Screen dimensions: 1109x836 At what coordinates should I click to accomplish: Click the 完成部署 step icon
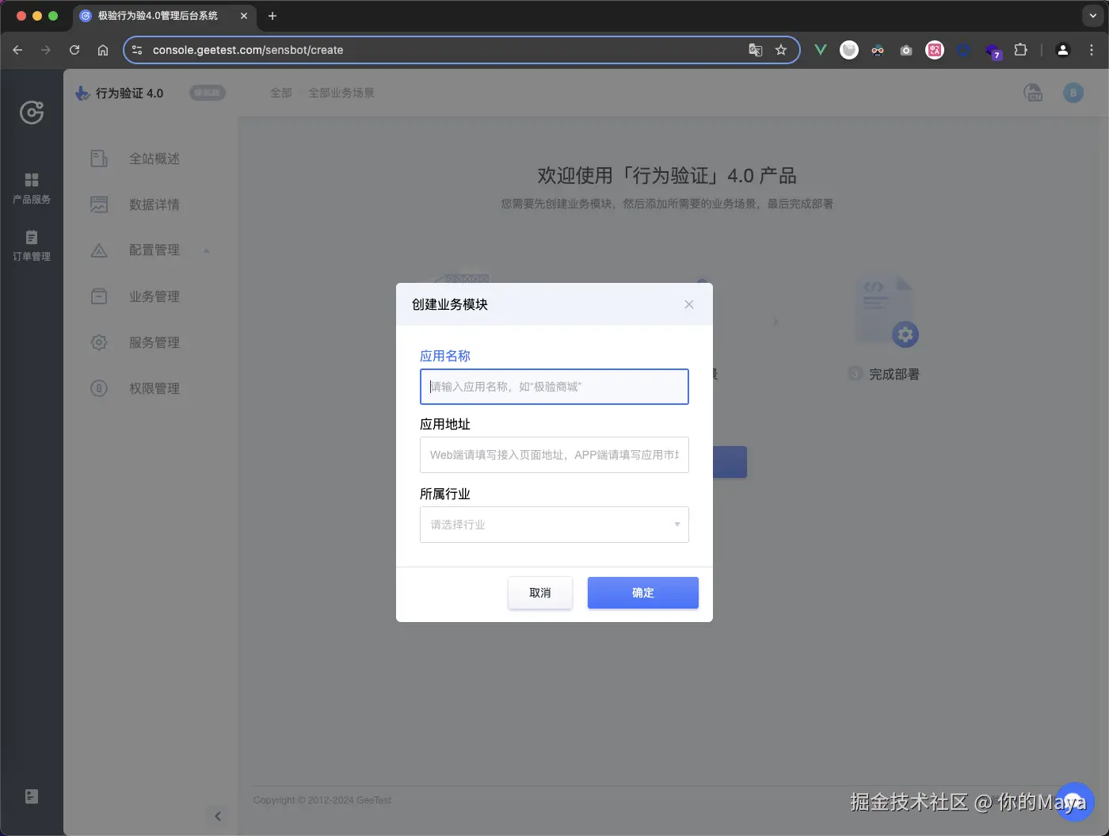tap(886, 310)
